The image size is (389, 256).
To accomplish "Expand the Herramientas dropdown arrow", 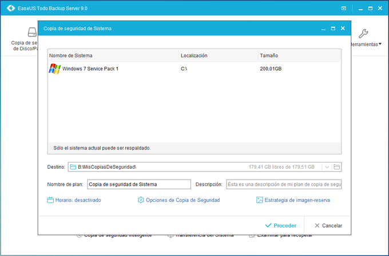I will [x=380, y=44].
